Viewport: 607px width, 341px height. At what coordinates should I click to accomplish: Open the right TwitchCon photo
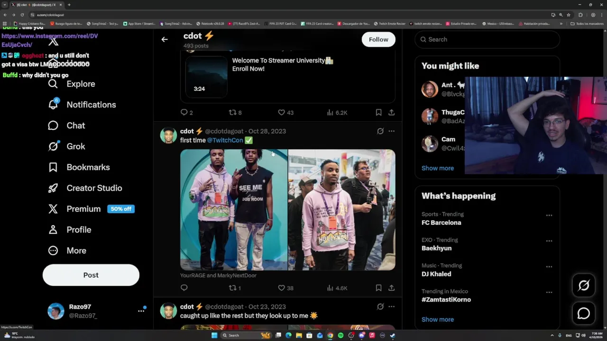(x=342, y=210)
